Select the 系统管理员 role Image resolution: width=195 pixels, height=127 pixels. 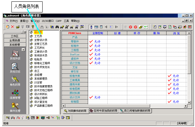[41, 79]
